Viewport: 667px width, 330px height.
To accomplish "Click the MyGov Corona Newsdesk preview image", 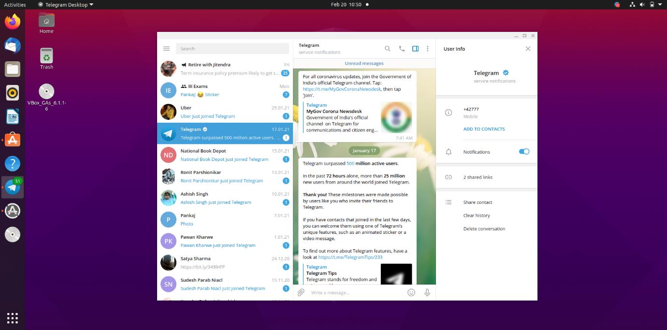I will 396,117.
